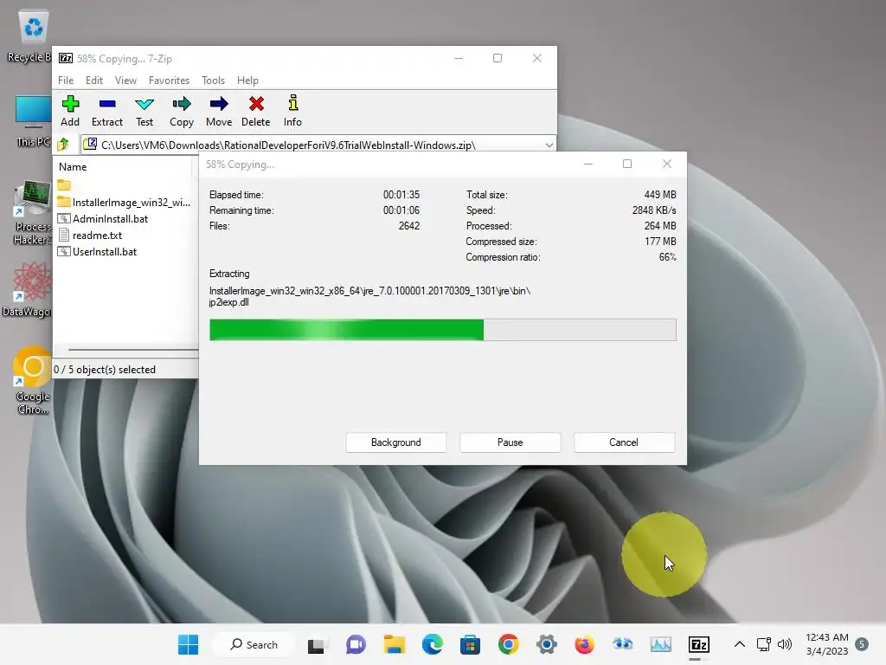Click the Extract toolbar icon
This screenshot has height=665, width=886.
pos(106,111)
